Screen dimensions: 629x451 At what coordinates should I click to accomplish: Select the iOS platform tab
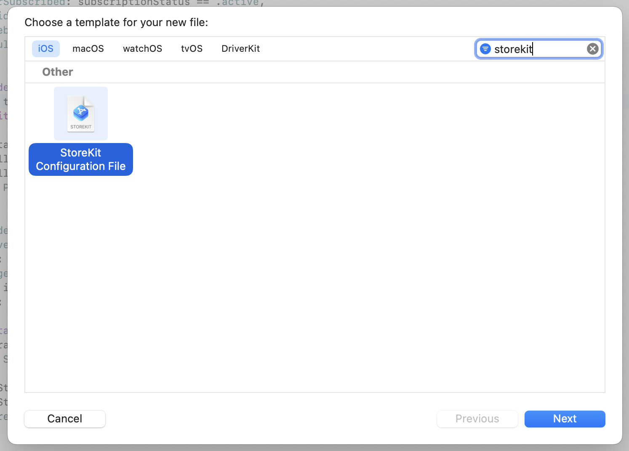(x=45, y=49)
